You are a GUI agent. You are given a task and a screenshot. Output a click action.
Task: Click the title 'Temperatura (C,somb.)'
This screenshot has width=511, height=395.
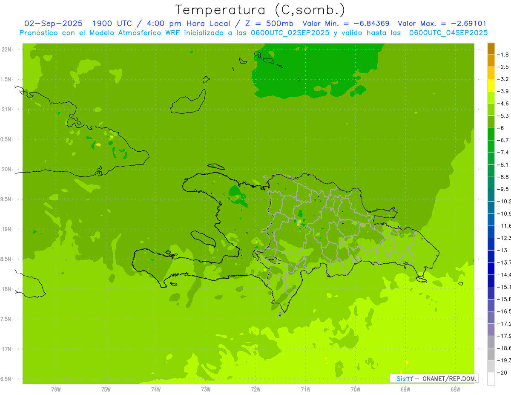pyautogui.click(x=260, y=10)
